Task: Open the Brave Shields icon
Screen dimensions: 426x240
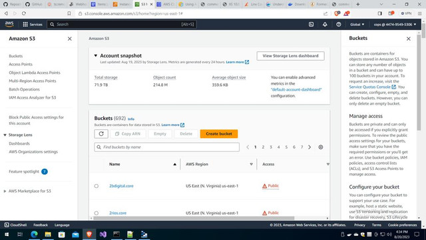Action: pos(337,13)
